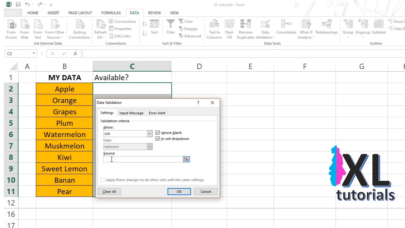The width and height of the screenshot is (405, 228).
Task: Open the HOME ribbon tab
Action: [33, 13]
